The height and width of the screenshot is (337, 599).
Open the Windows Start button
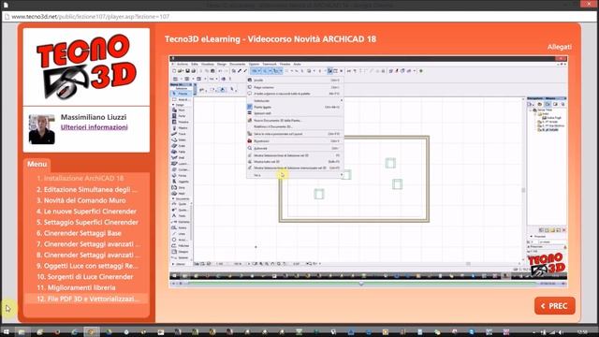pos(7,332)
